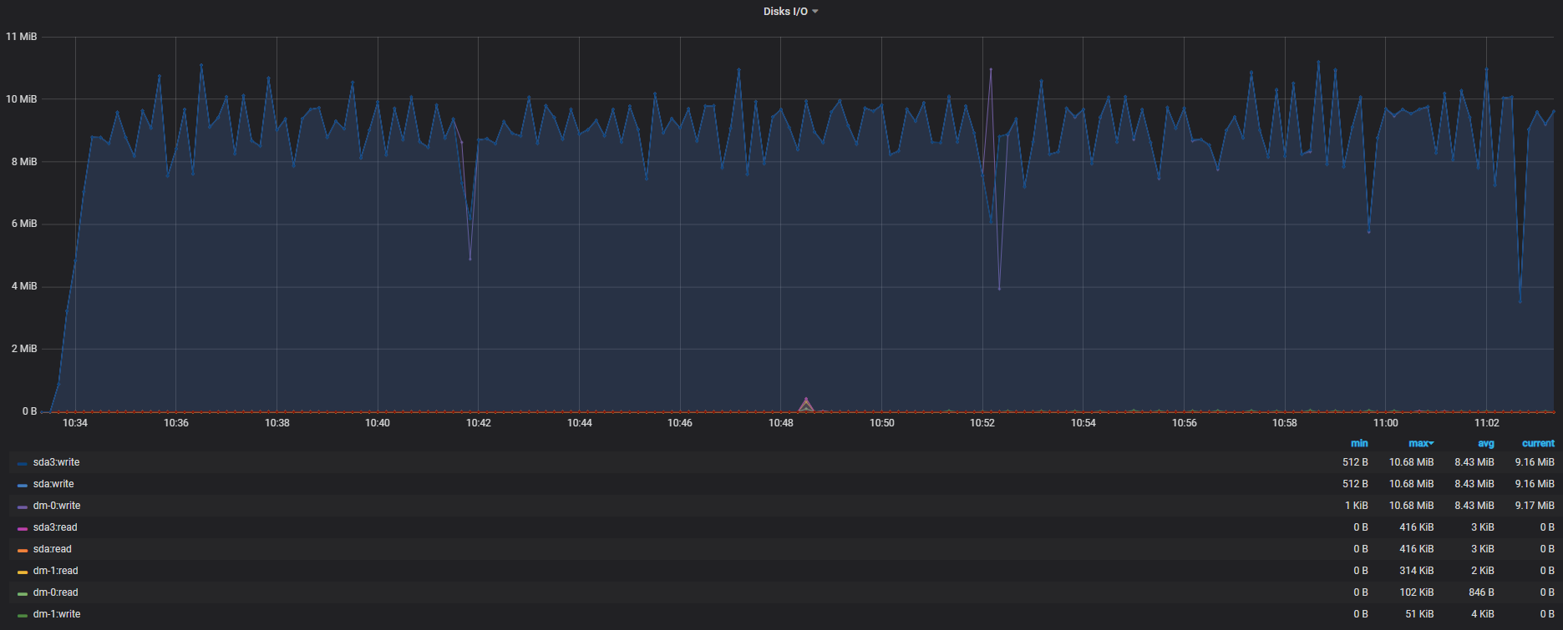The width and height of the screenshot is (1563, 630).
Task: Click the 9.17 MiB current value of dm-0:write
Action: tap(1535, 506)
